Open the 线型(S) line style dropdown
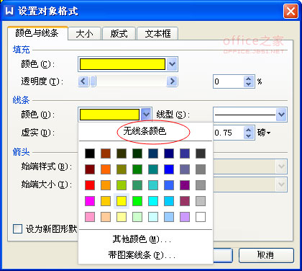This screenshot has width=302, height=271. [x=281, y=115]
